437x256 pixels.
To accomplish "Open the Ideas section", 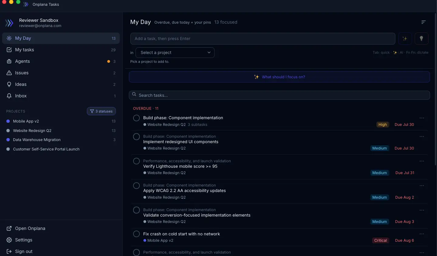I will click(x=61, y=84).
